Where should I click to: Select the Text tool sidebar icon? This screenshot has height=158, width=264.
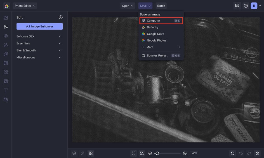point(6,90)
